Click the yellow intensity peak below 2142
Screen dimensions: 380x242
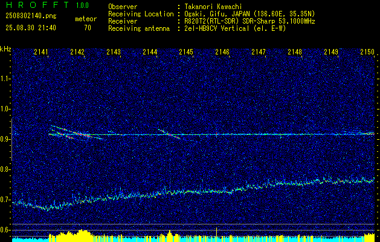pyautogui.click(x=82, y=235)
